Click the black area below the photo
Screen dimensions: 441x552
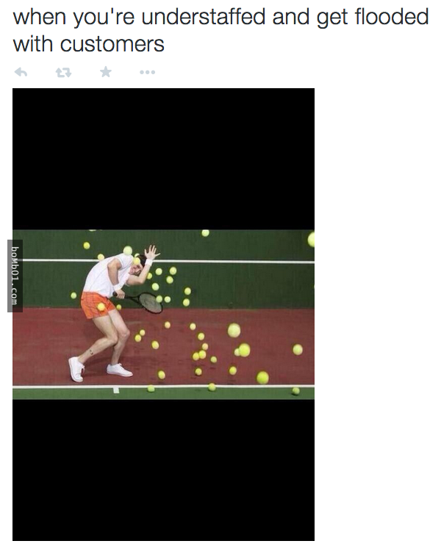tap(163, 470)
